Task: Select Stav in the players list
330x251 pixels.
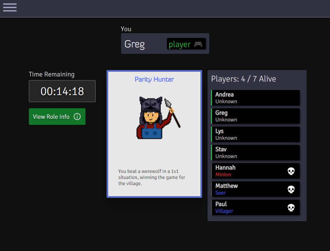Action: (255, 153)
